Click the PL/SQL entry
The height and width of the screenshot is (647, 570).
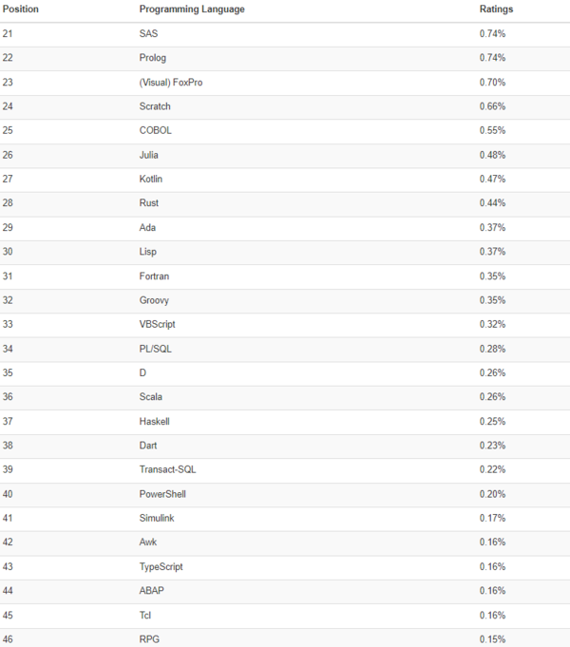point(155,349)
